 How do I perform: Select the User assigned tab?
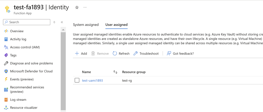point(116,25)
